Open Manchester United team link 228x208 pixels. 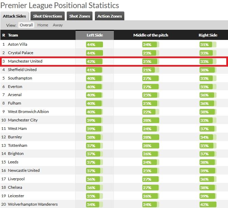coord(25,61)
